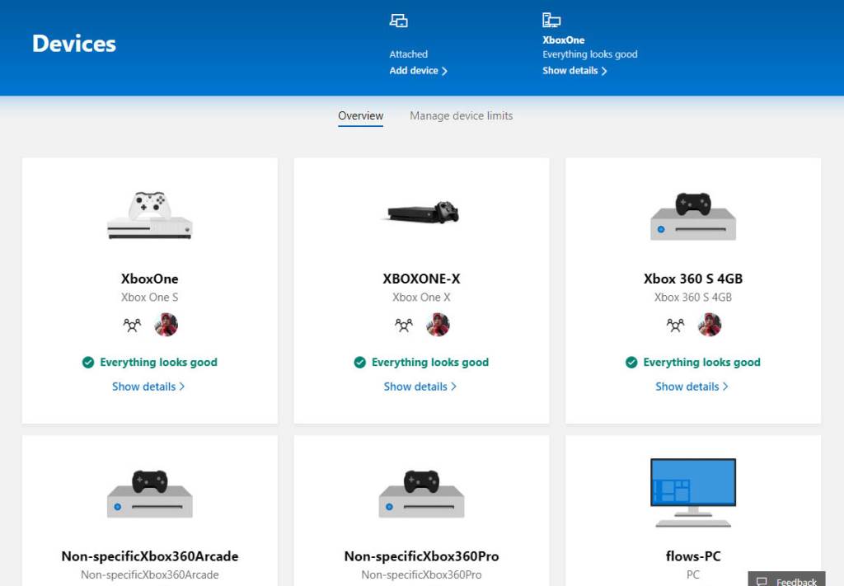The width and height of the screenshot is (844, 586).
Task: Open Show details link in blue header
Action: (x=574, y=71)
